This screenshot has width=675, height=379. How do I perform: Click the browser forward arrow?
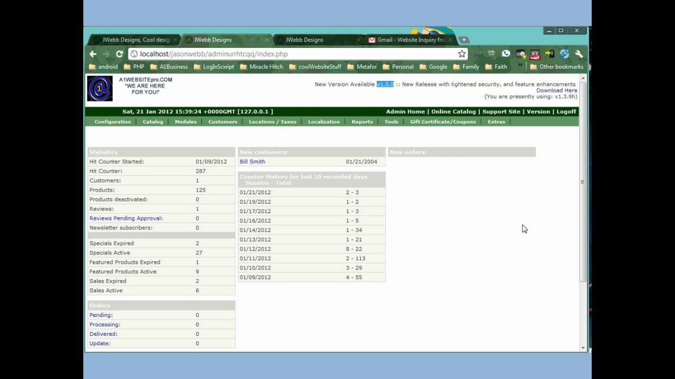(106, 54)
